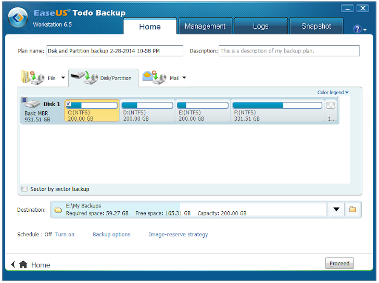Browse destination with the folder button
This screenshot has height=283, width=379.
(353, 209)
